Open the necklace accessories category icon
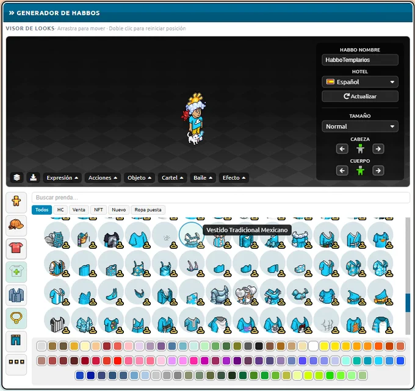 16,318
